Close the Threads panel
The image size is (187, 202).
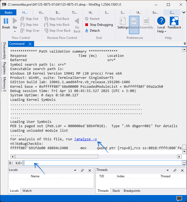(x=182, y=170)
